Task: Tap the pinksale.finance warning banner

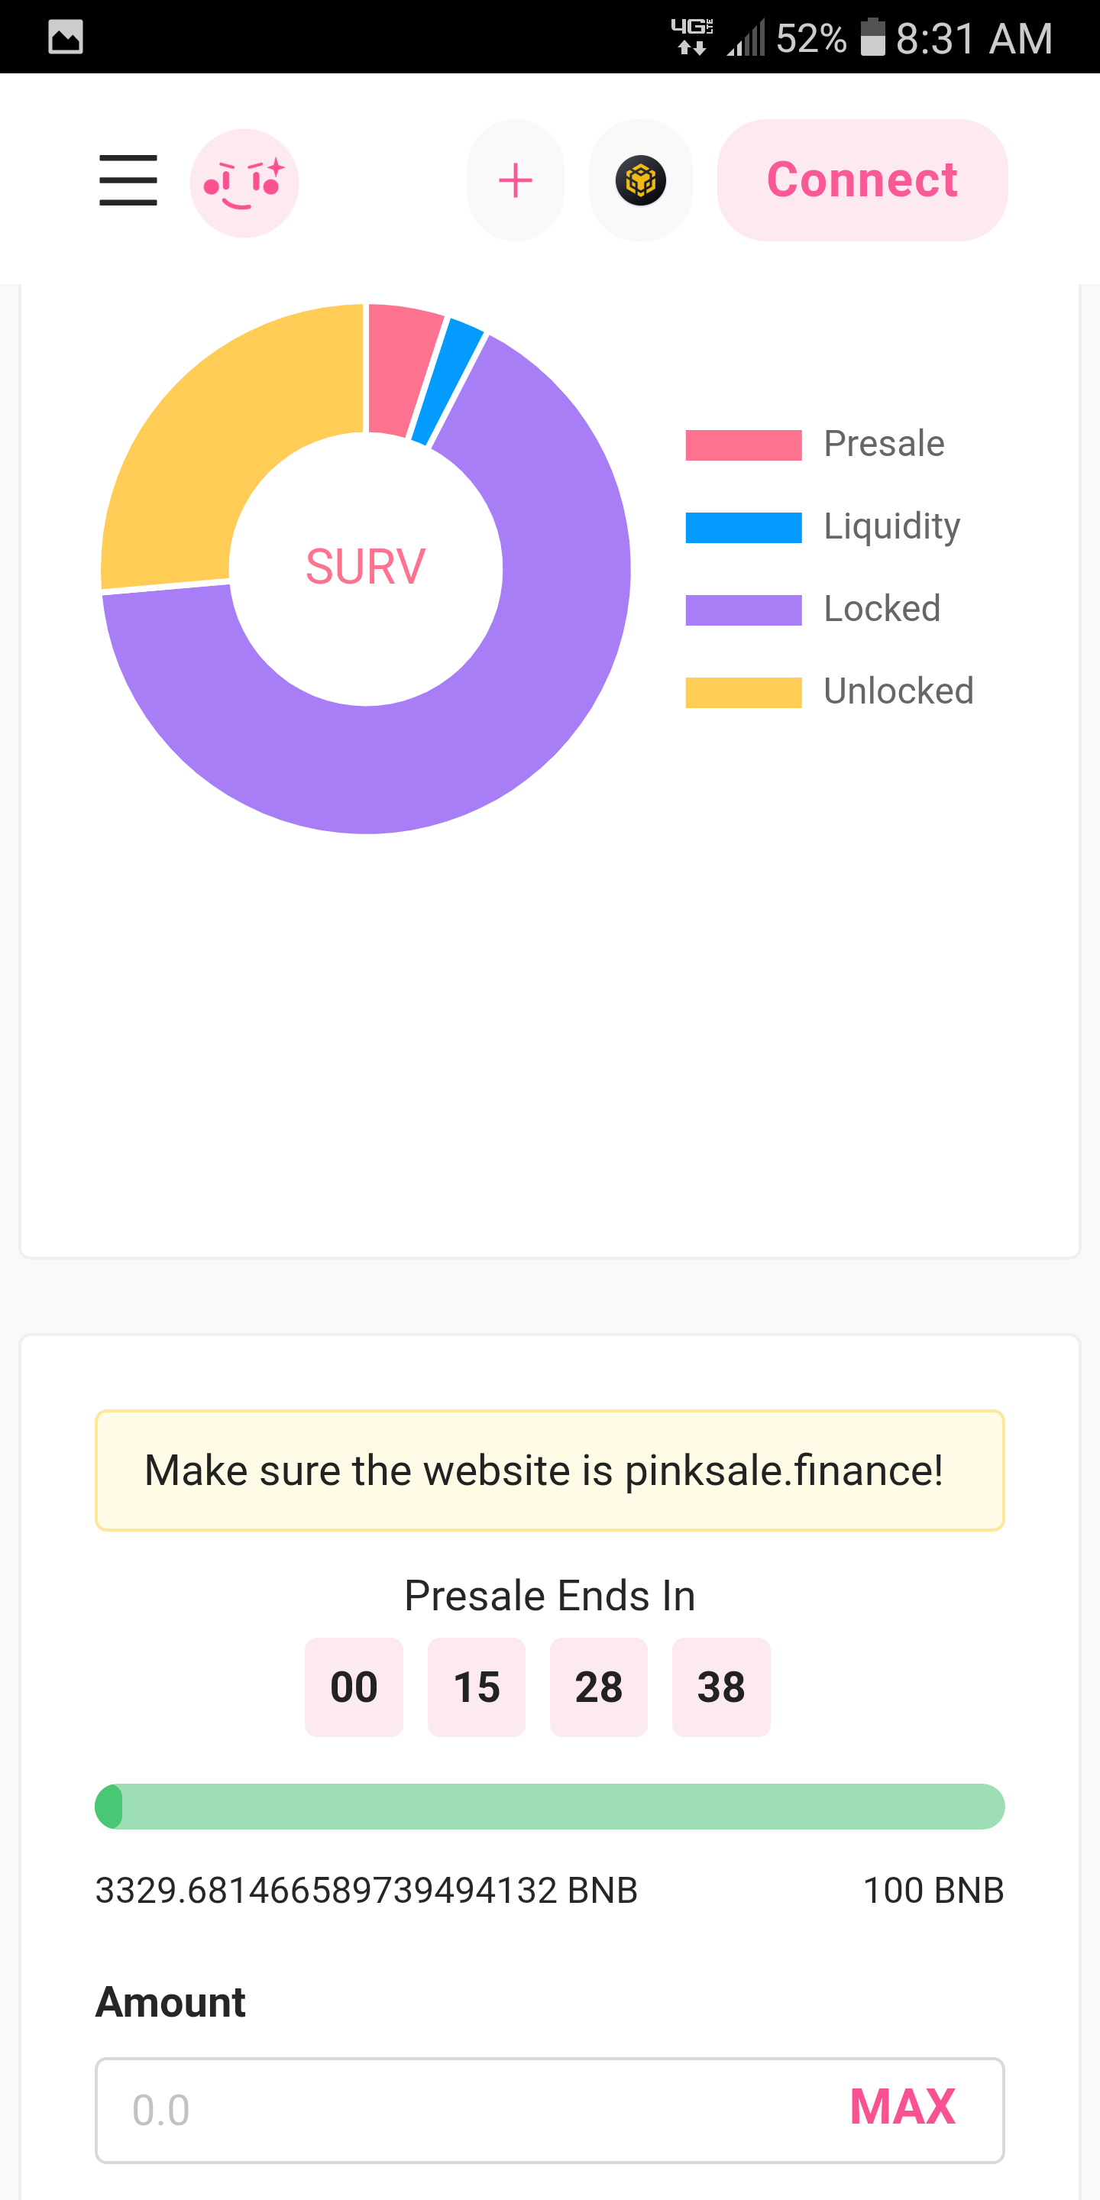Action: pyautogui.click(x=549, y=1470)
